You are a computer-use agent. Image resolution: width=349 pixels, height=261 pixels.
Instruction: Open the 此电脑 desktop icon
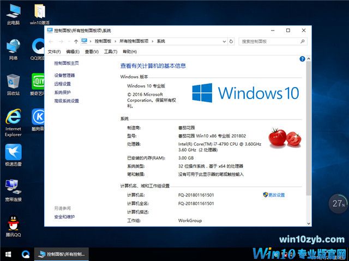pyautogui.click(x=13, y=14)
